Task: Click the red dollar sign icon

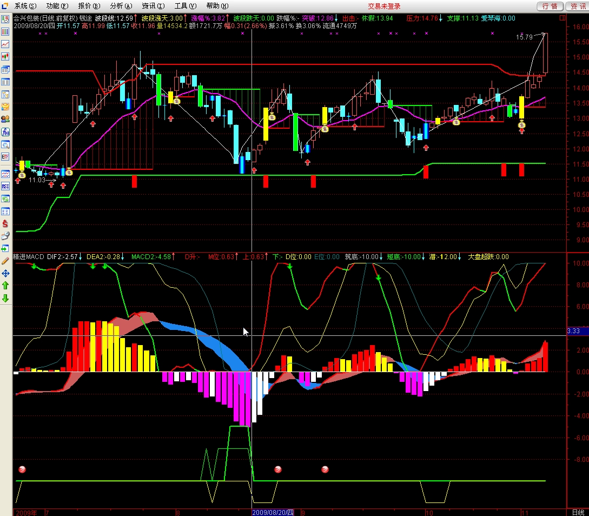Action: click(x=5, y=223)
